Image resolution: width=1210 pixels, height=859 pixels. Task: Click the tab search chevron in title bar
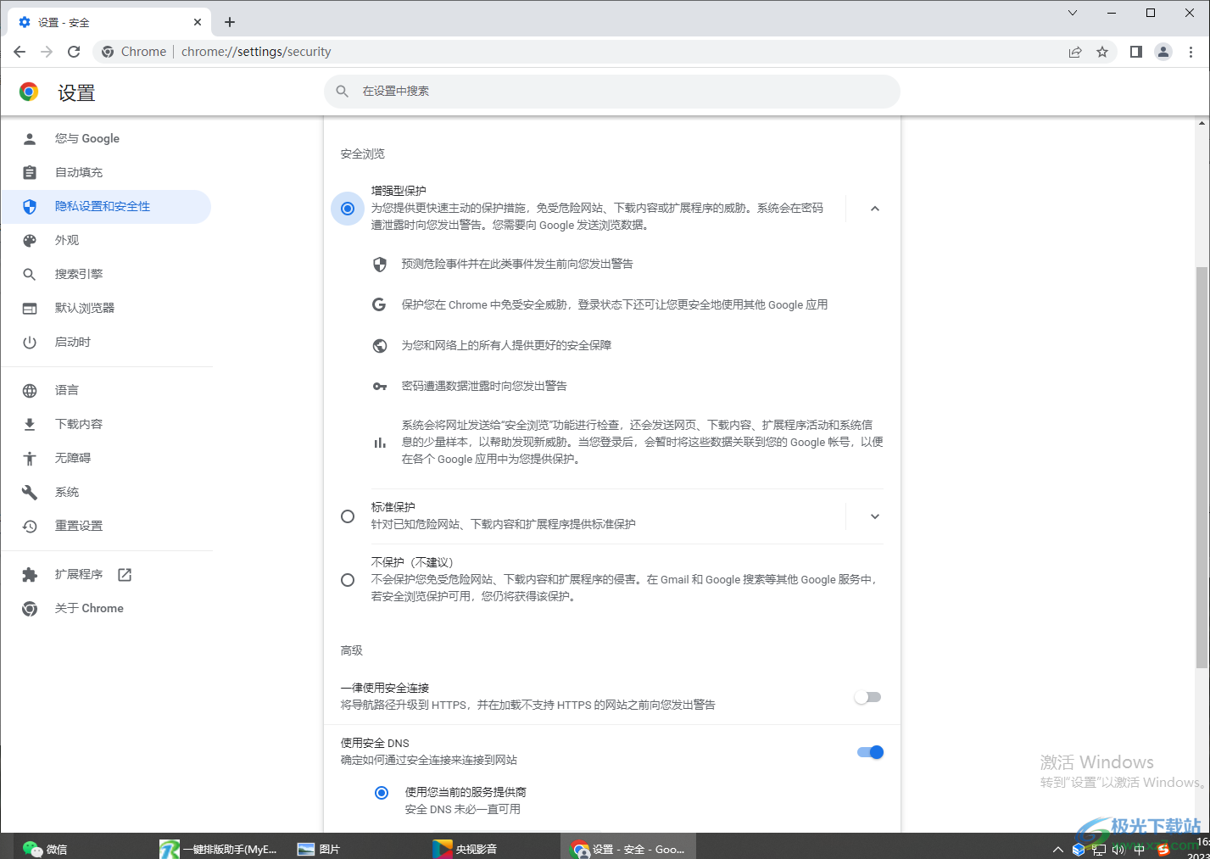pyautogui.click(x=1073, y=13)
